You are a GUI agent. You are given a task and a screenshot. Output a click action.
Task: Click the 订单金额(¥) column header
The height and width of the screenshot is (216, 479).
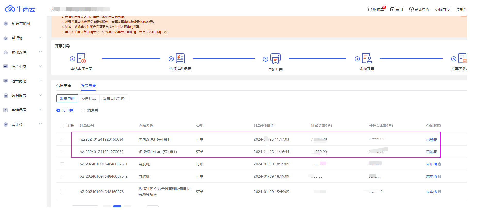(321, 126)
